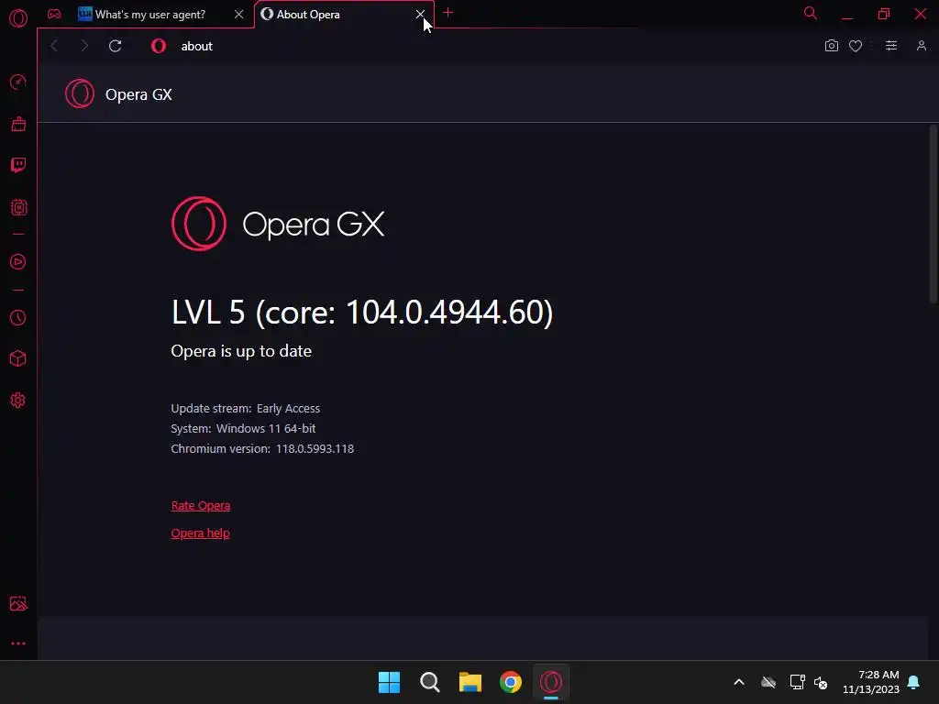Open GX Cleaner sidebar icon
The width and height of the screenshot is (939, 704).
[18, 124]
